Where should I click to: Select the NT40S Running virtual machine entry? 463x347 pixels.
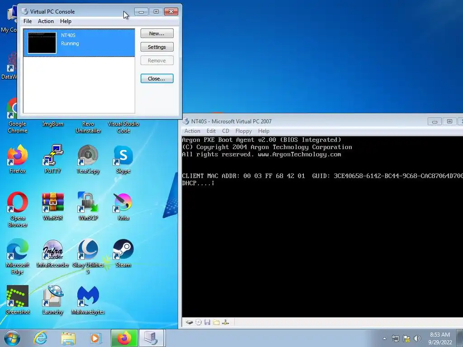coord(79,43)
